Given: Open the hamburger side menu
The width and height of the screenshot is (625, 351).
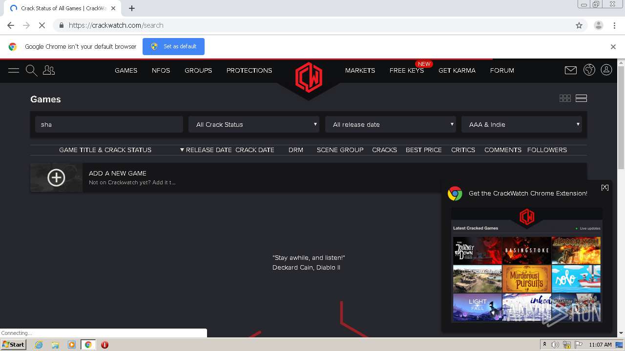Looking at the screenshot, I should [14, 70].
